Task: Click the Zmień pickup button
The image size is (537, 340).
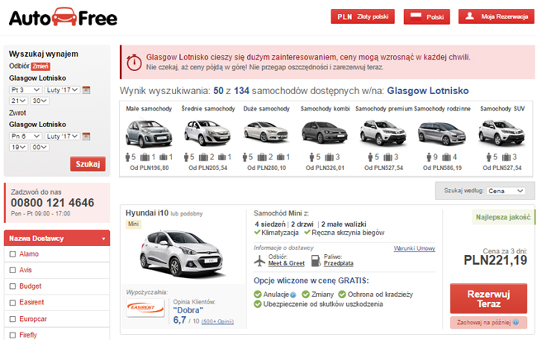Action: 40,66
